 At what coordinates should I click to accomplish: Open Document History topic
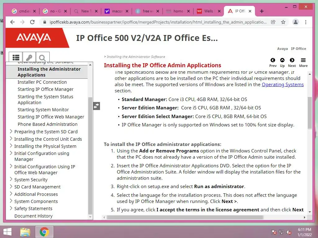(34, 216)
